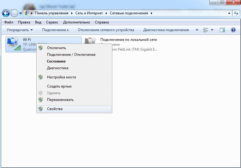Expand arrow after 'Панель управления' breadcrumb

72,13
